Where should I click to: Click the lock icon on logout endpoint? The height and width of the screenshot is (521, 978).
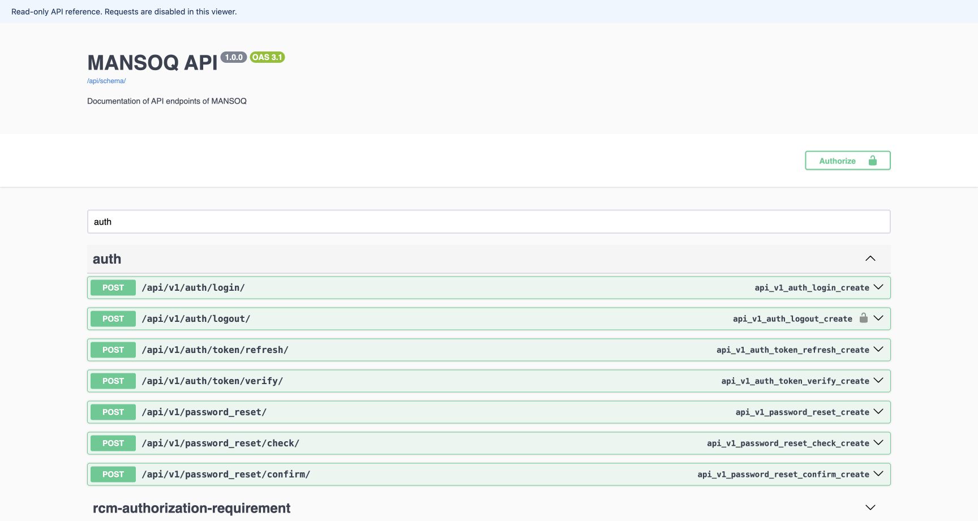click(x=863, y=318)
